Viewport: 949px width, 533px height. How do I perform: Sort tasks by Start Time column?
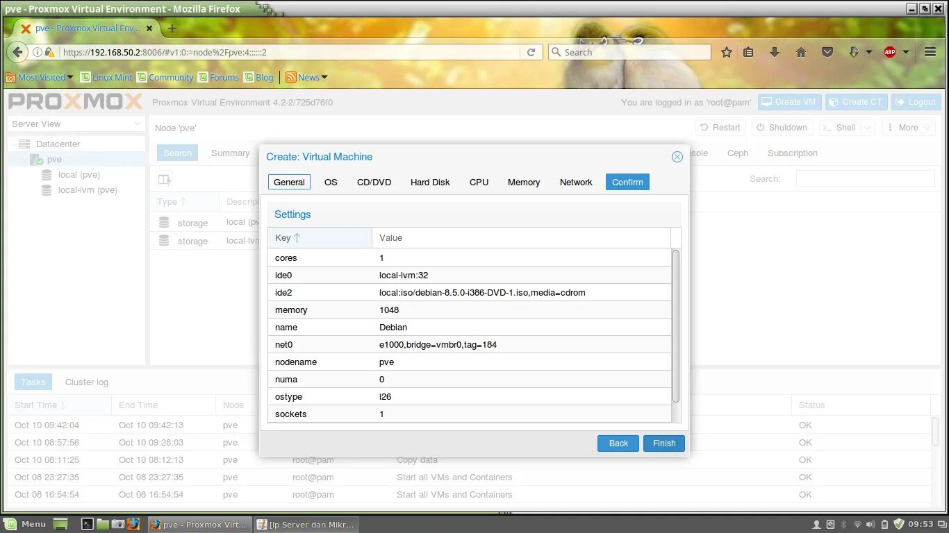[x=60, y=405]
